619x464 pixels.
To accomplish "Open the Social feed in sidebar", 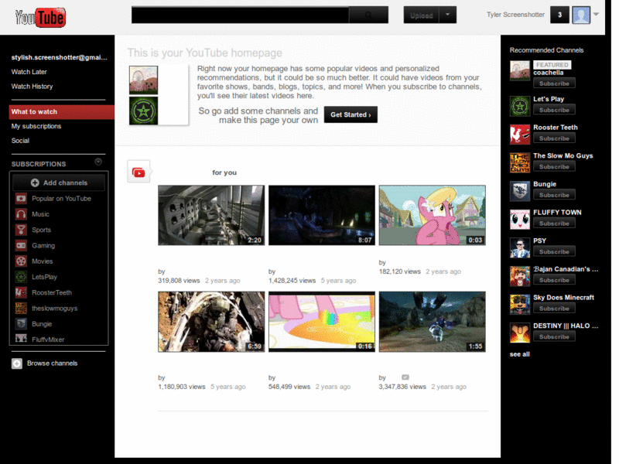I will (x=21, y=141).
